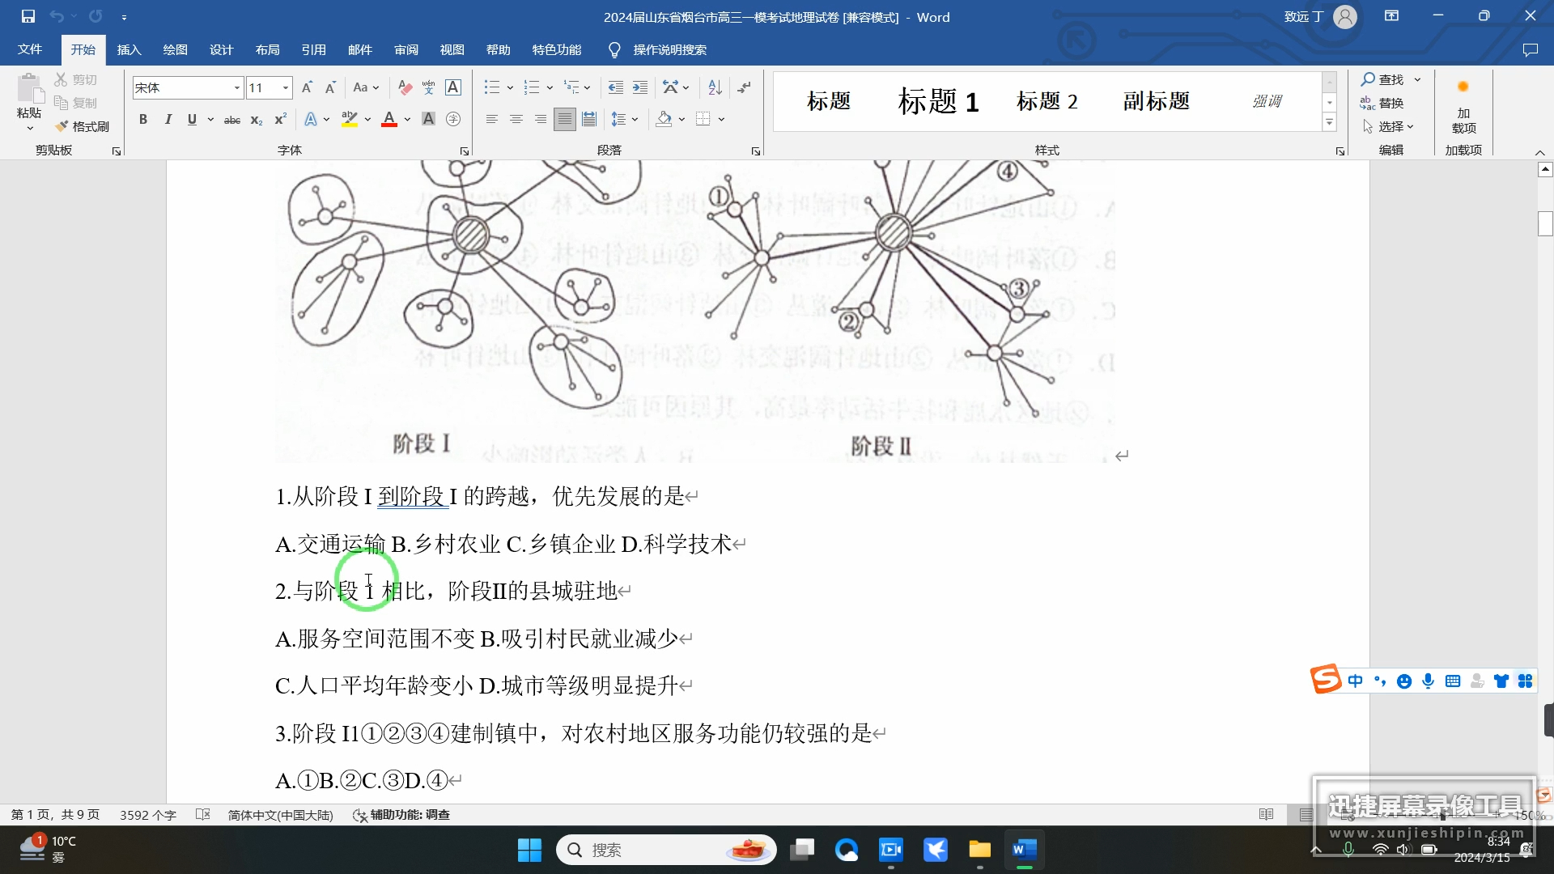Open File Explorer from the taskbar
Screen dimensions: 1554x874
click(979, 850)
